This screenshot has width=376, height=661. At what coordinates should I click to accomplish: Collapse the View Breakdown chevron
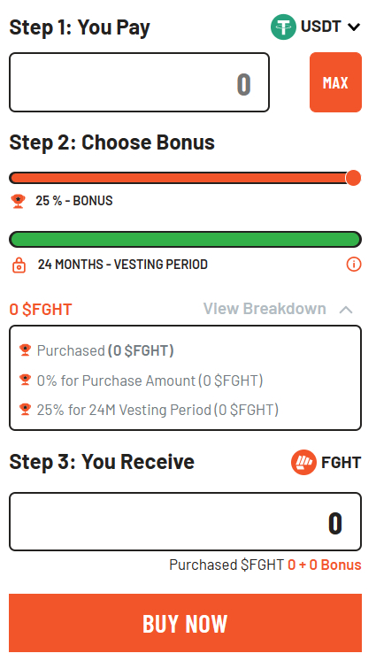pyautogui.click(x=346, y=310)
